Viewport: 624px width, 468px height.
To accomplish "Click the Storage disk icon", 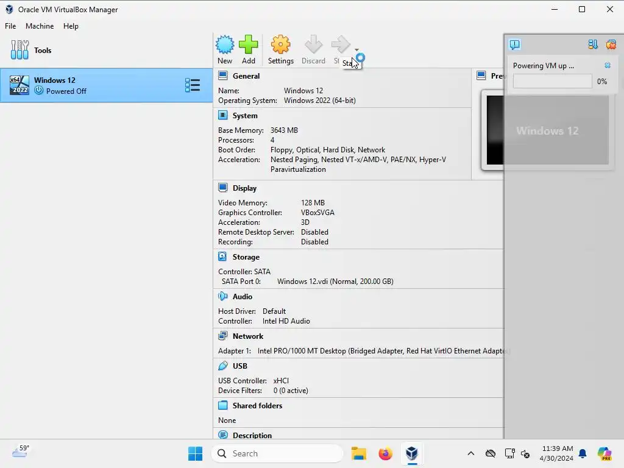I will [223, 257].
